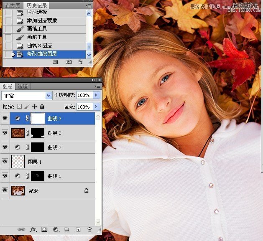Select 图层 1 transparent thumbnail
263x241 pixels.
click(x=18, y=162)
